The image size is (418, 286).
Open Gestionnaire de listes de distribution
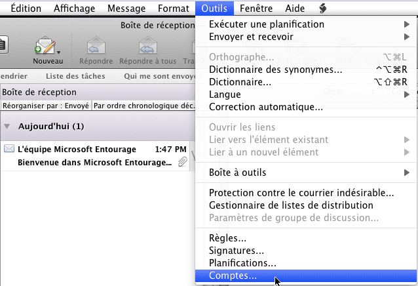306,205
